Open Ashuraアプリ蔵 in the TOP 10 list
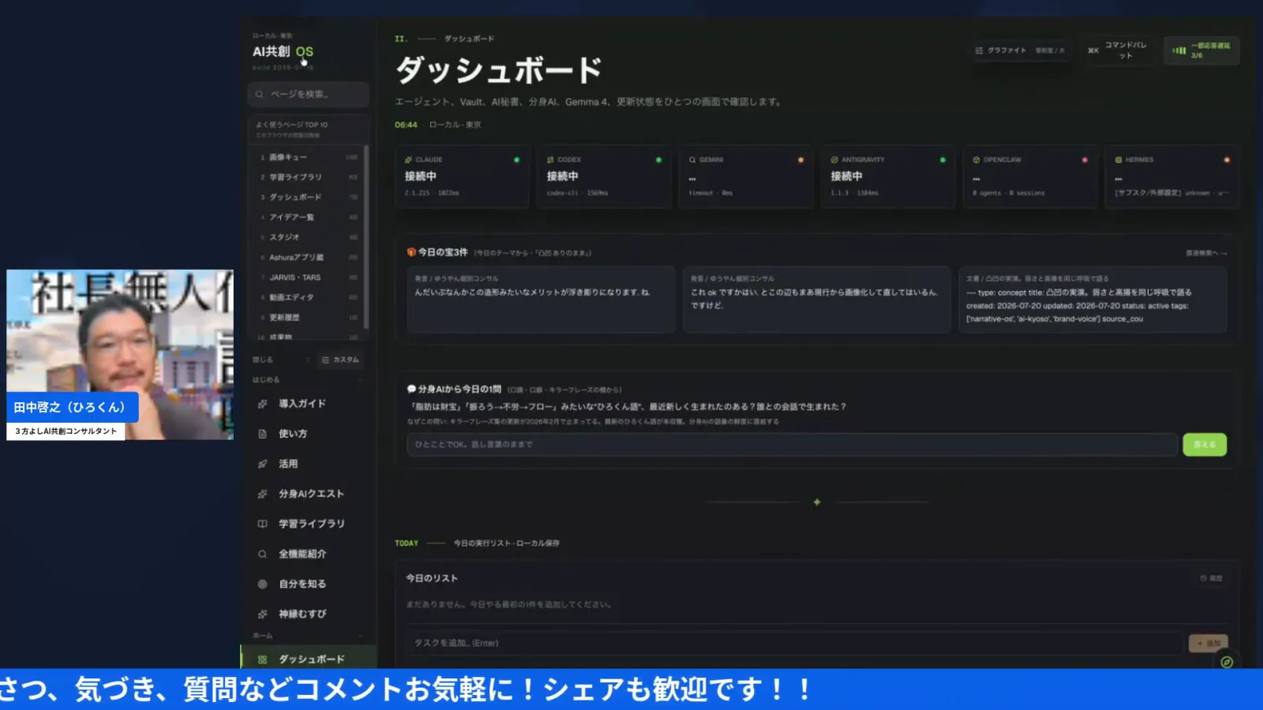This screenshot has height=710, width=1263. (x=309, y=257)
